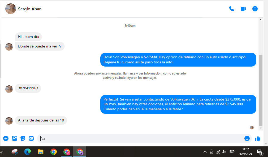Open Task View on the taskbar
Image resolution: width=268 pixels, height=157 pixels.
pyautogui.click(x=2, y=152)
